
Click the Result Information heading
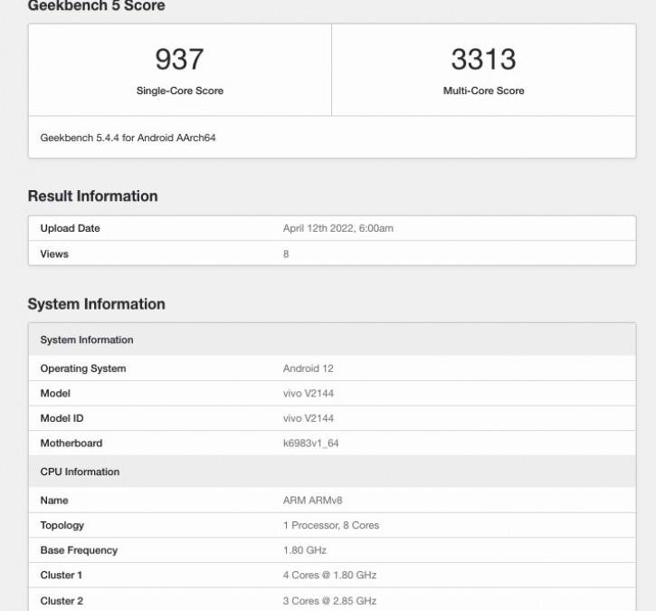92,196
